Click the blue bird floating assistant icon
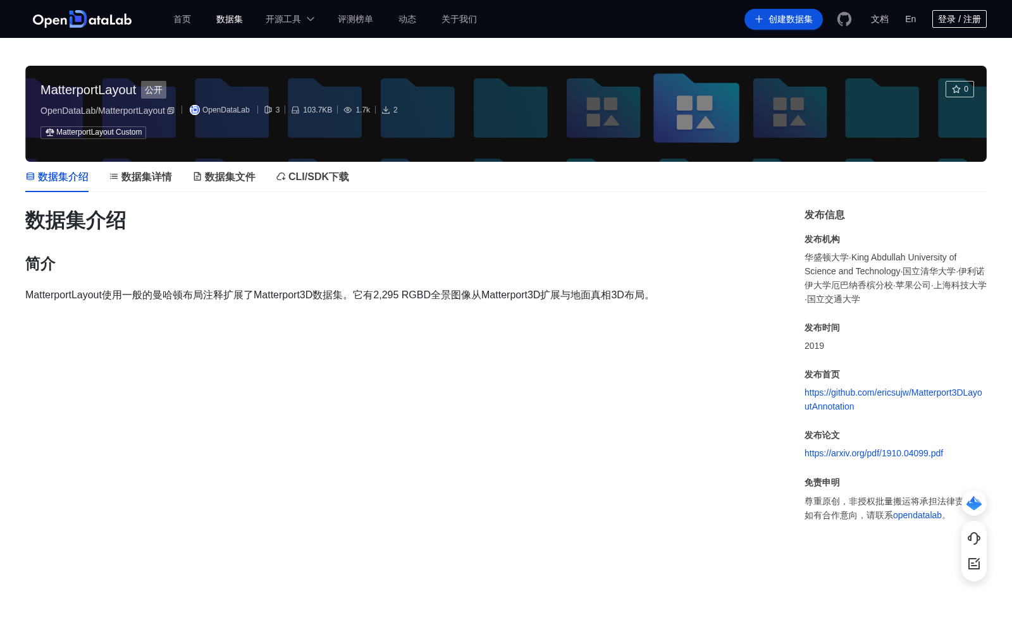1012x632 pixels. (974, 503)
